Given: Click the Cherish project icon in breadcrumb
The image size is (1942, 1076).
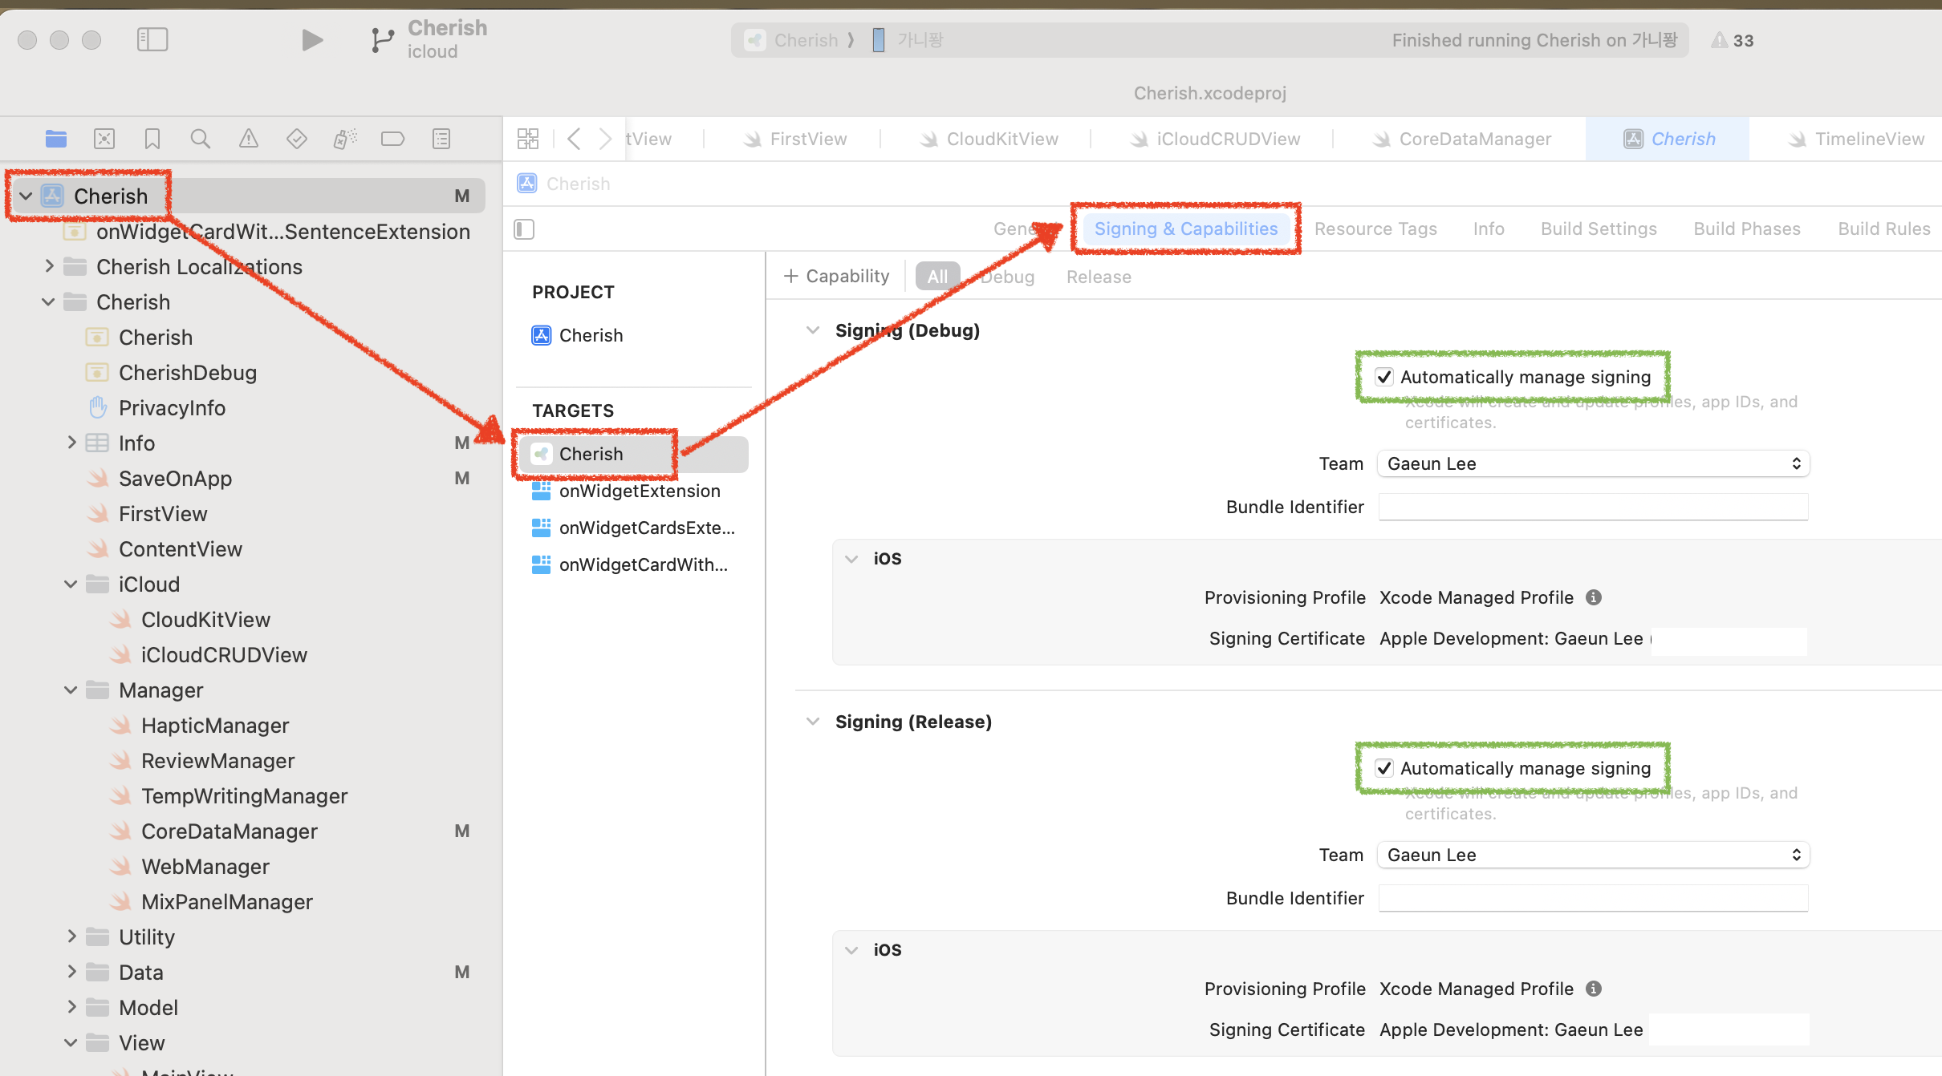Looking at the screenshot, I should tap(527, 184).
